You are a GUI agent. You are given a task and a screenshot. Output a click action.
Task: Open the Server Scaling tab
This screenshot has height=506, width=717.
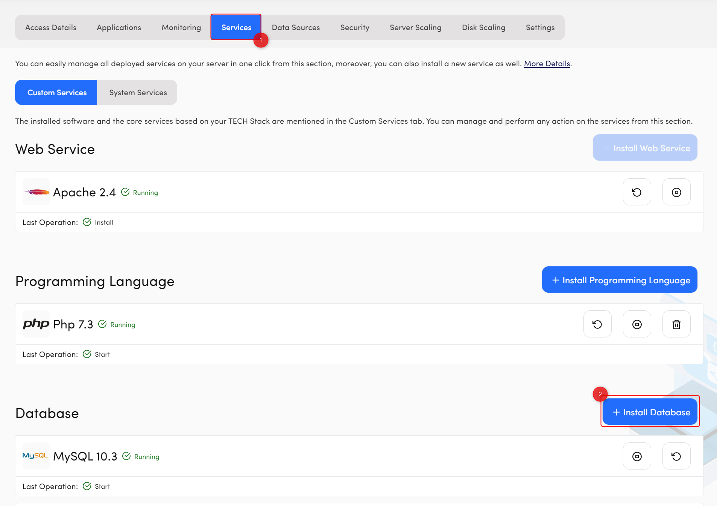point(415,27)
